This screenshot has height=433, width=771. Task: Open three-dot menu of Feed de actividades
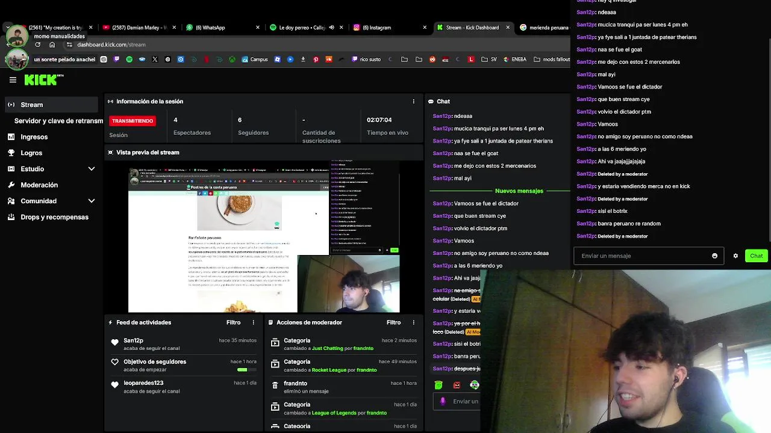(253, 322)
